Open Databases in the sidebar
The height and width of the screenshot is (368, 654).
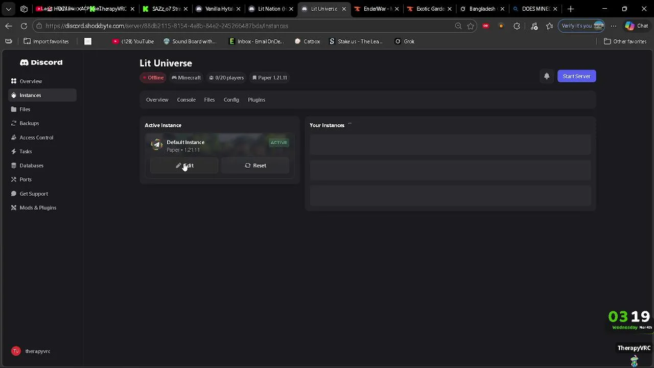[x=42, y=166]
